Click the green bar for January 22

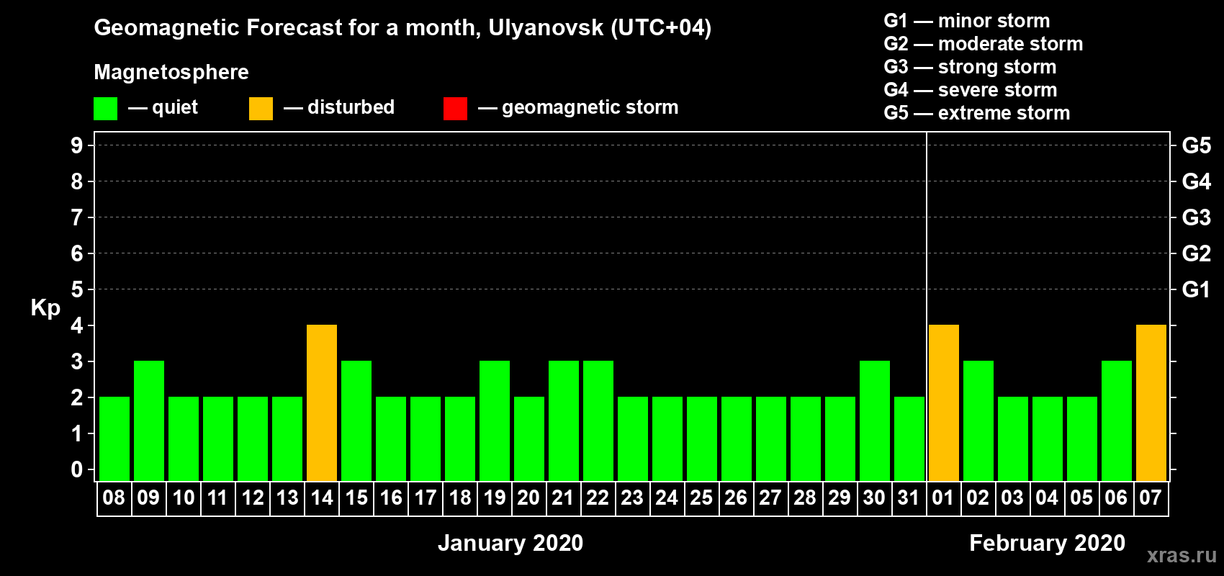(598, 420)
